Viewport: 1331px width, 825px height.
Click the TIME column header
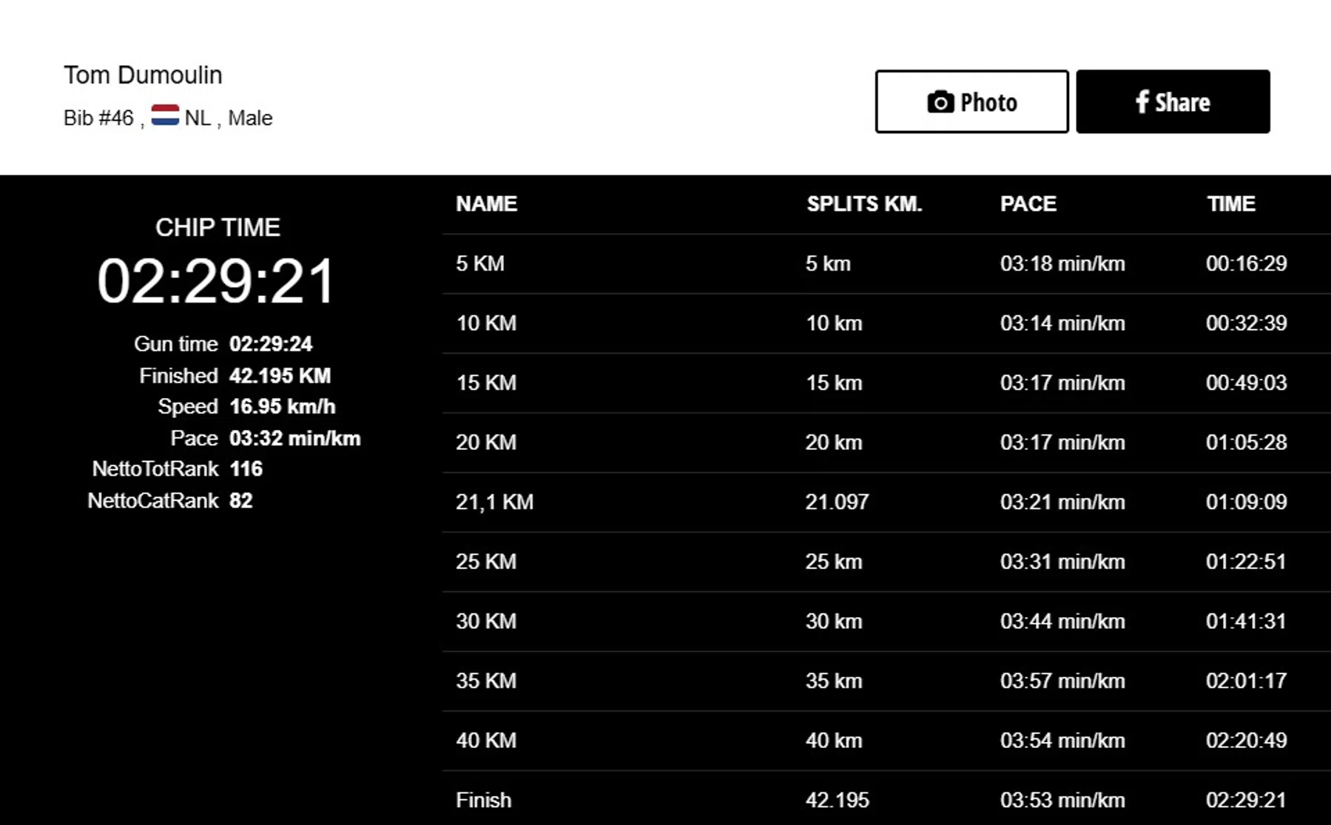1230,204
